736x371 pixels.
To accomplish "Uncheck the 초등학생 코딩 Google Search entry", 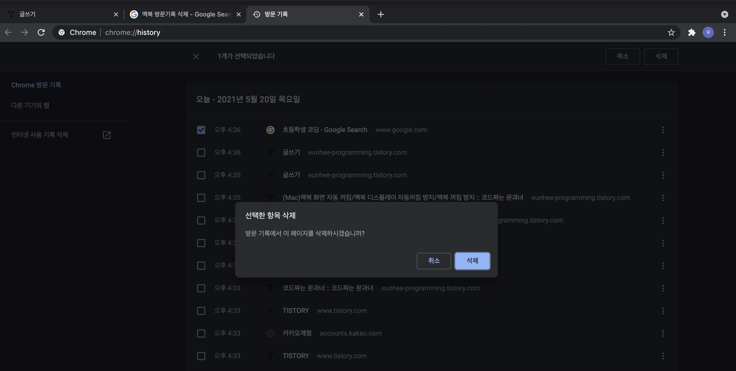I will [201, 130].
